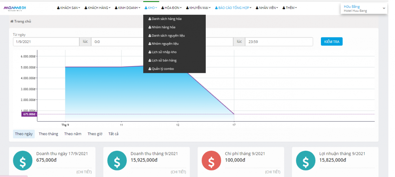
Task: Click the daily revenue dollar icon
Action: pos(23,161)
